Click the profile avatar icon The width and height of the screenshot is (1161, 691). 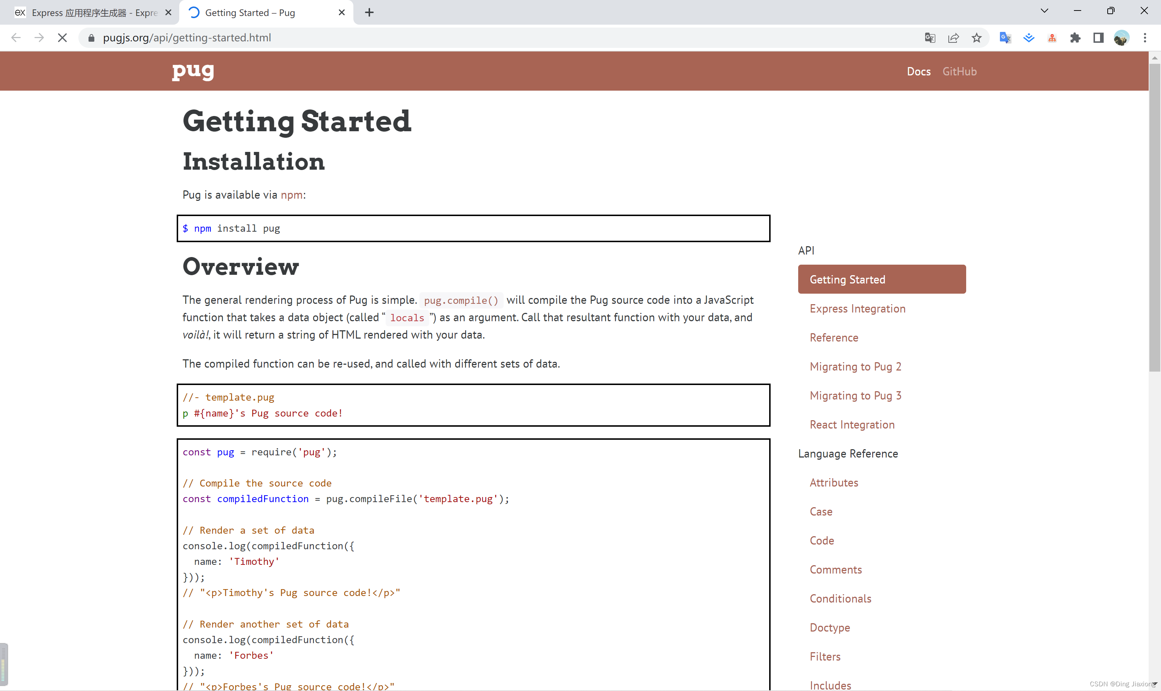tap(1121, 38)
